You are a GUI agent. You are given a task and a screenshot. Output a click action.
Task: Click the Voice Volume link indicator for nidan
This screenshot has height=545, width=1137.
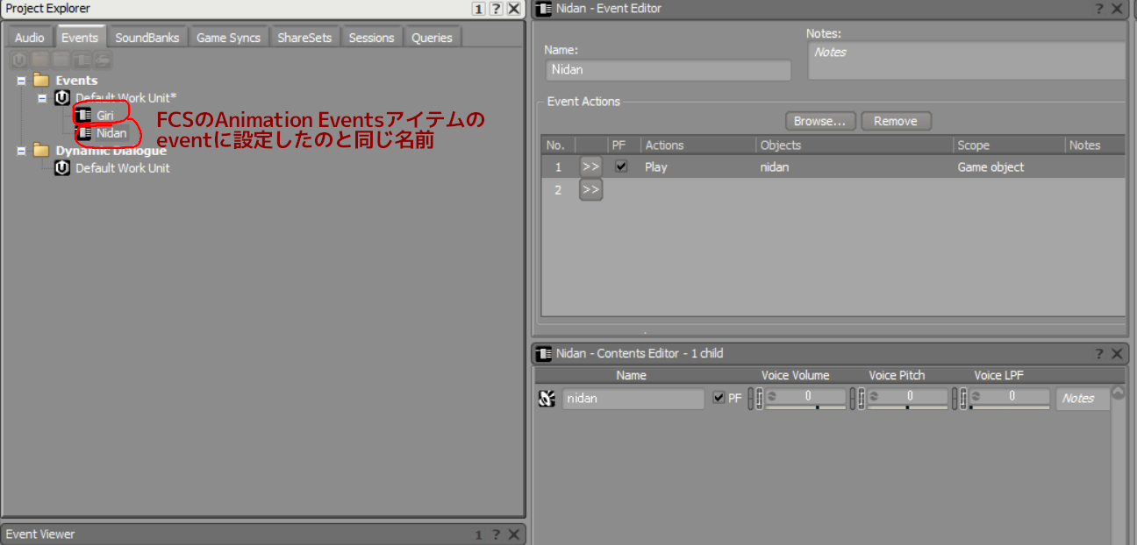[751, 400]
